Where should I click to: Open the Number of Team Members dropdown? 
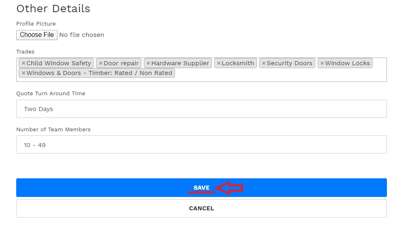[x=201, y=144]
